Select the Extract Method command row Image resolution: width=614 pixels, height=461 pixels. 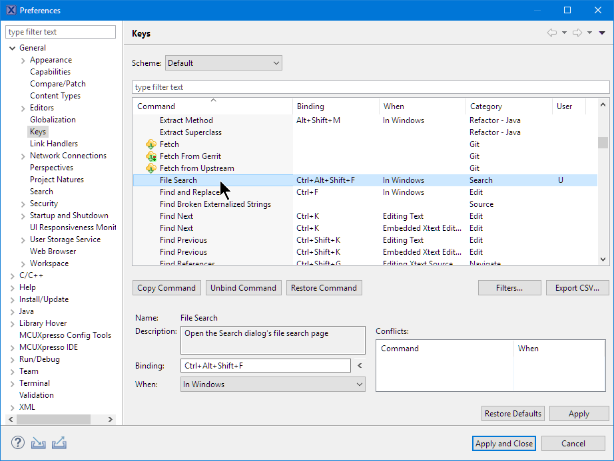365,120
